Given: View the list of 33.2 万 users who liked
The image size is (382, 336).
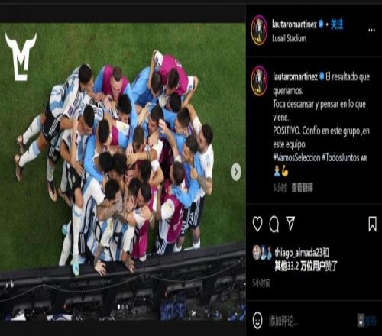Looking at the screenshot, I should pyautogui.click(x=306, y=266).
